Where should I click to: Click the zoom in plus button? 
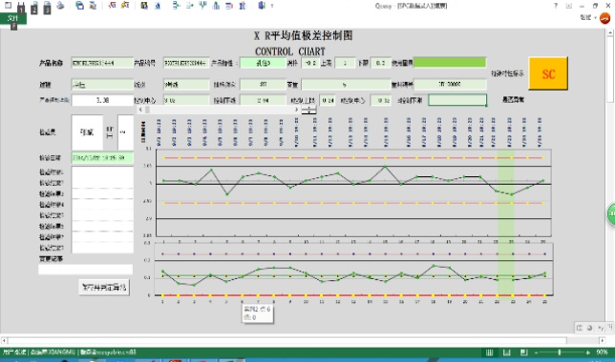587,352
